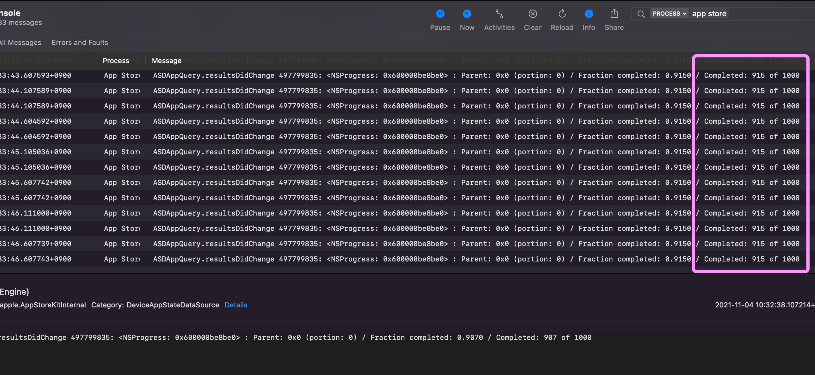Click the search magnifier icon

[641, 14]
